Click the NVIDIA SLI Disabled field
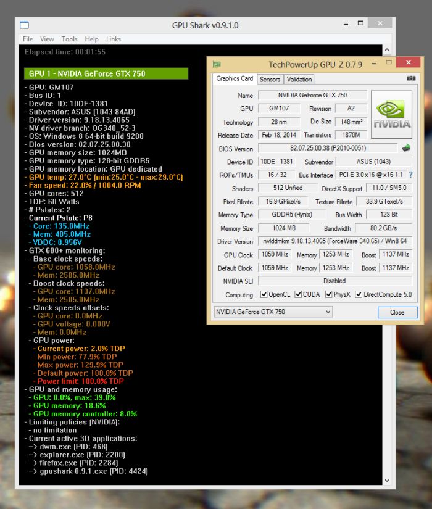 [x=335, y=281]
